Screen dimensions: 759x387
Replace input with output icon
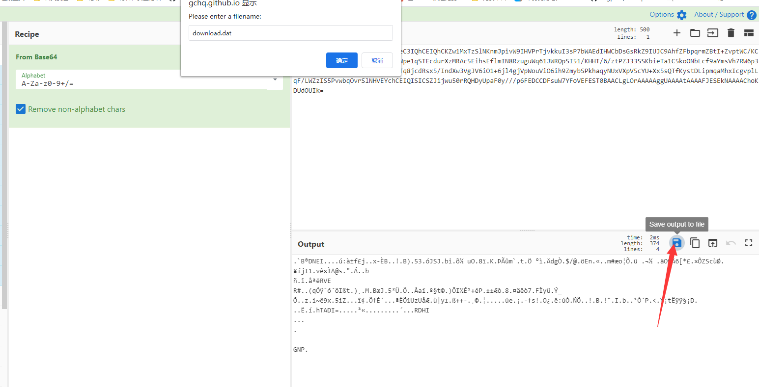(x=713, y=243)
